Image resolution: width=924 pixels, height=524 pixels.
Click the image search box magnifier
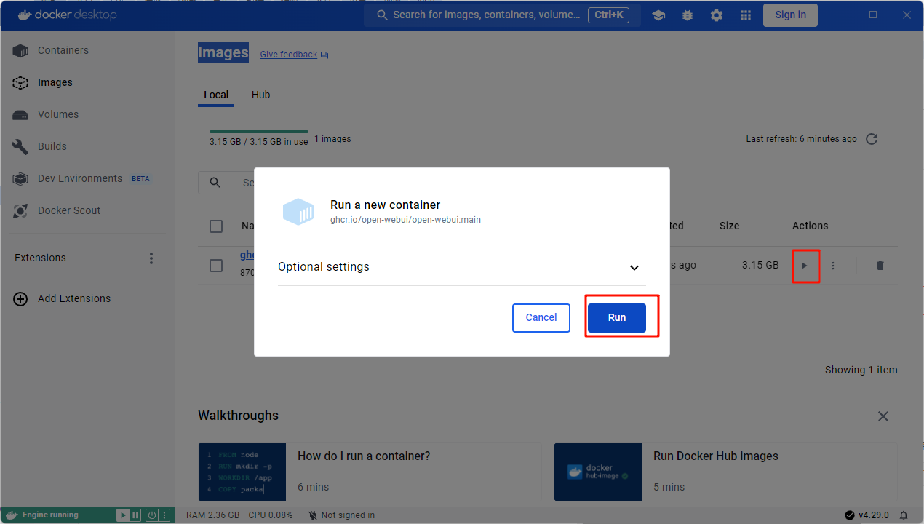pos(215,183)
